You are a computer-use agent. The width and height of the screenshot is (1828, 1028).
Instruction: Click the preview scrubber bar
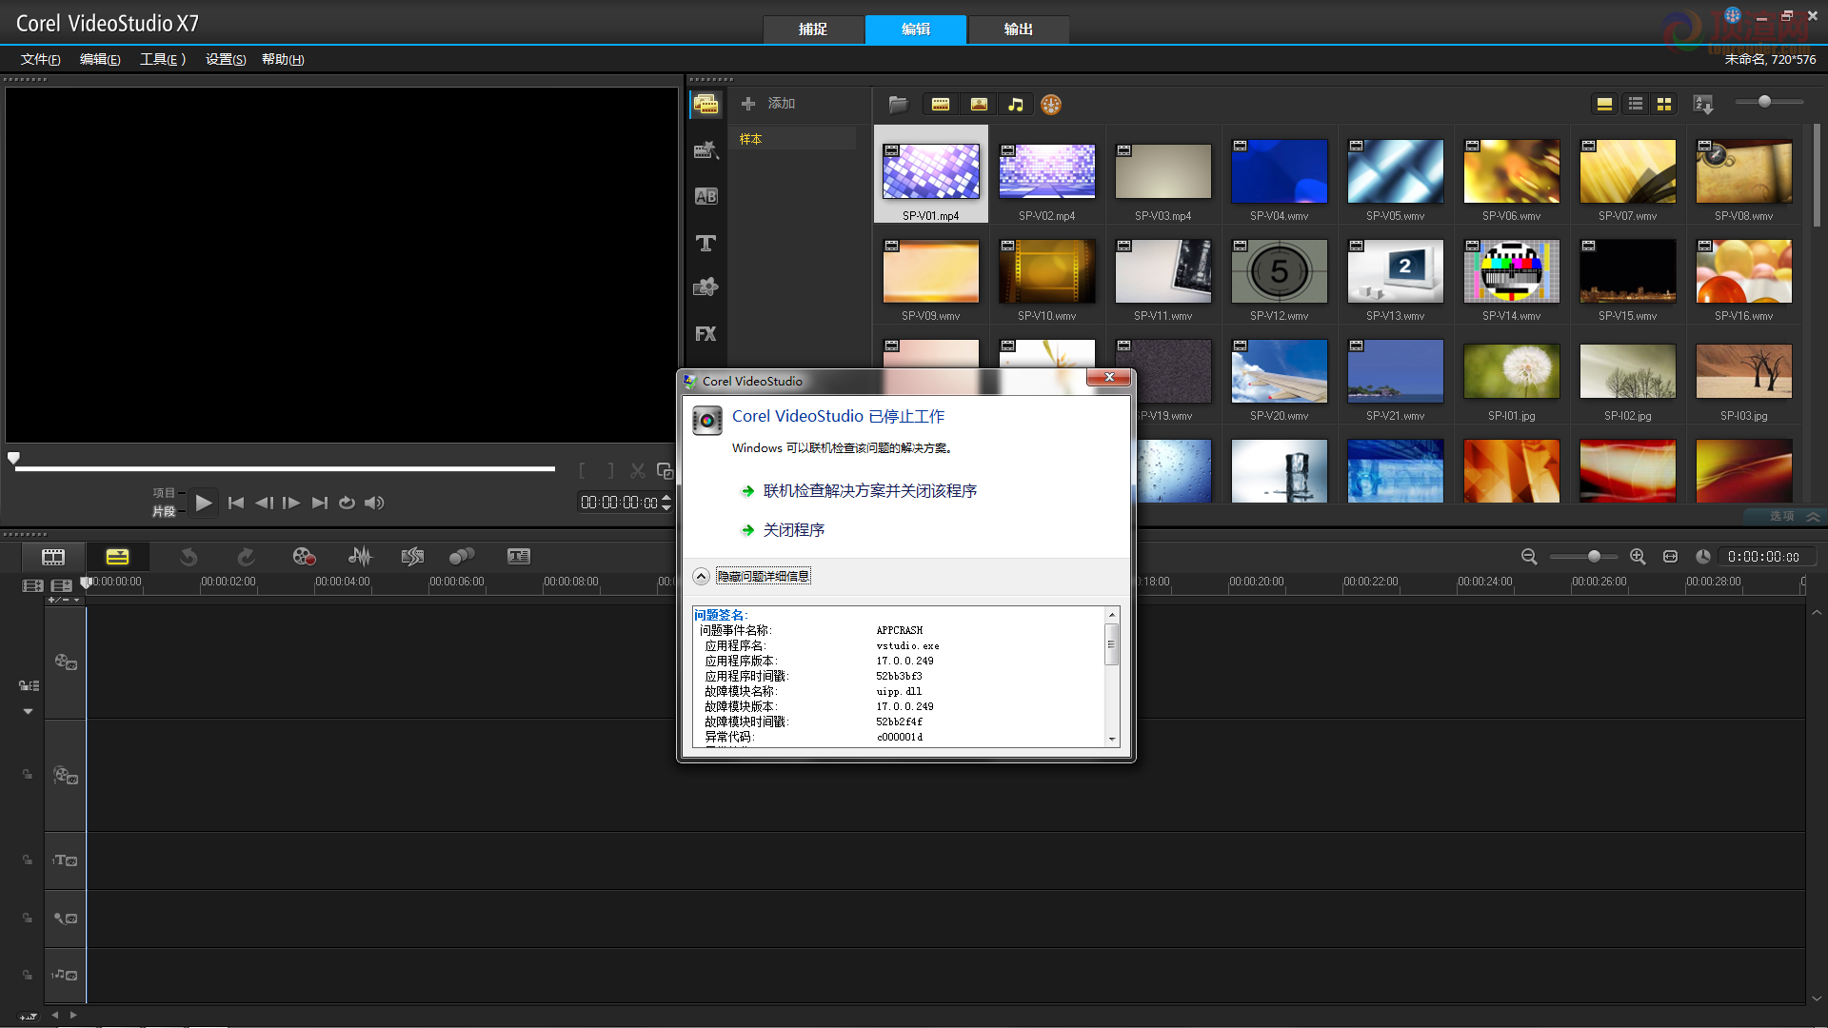point(284,468)
